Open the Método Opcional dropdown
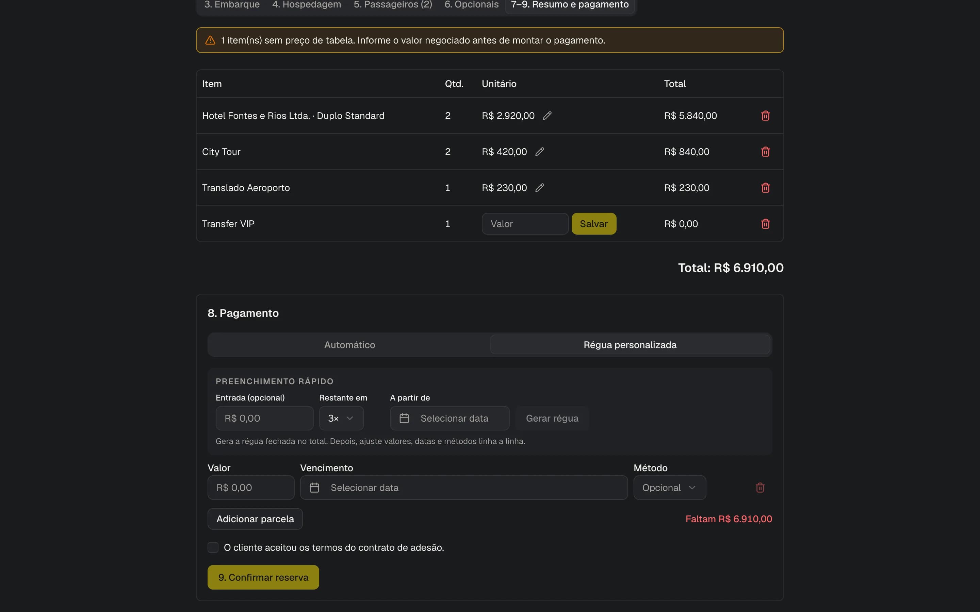Image resolution: width=980 pixels, height=612 pixels. click(x=669, y=487)
